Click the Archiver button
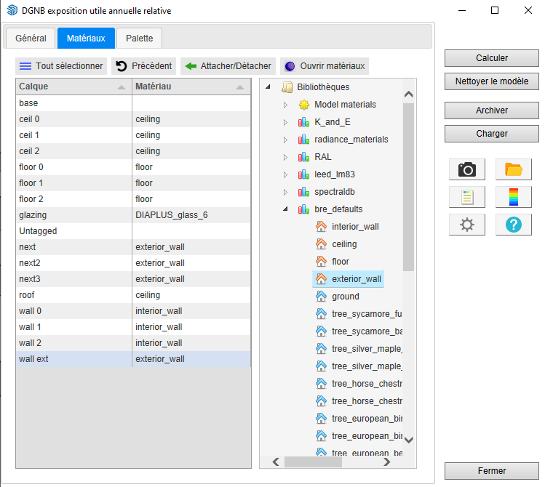This screenshot has height=487, width=545. click(x=491, y=110)
